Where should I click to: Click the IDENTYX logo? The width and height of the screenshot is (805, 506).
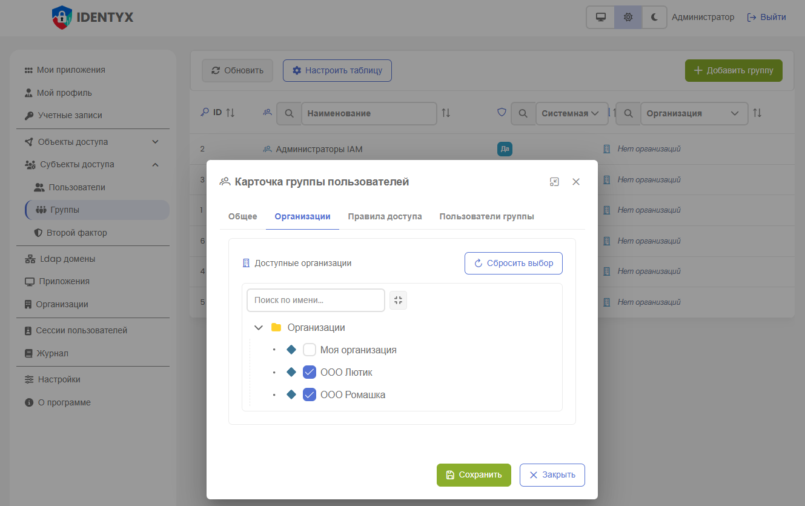(93, 18)
